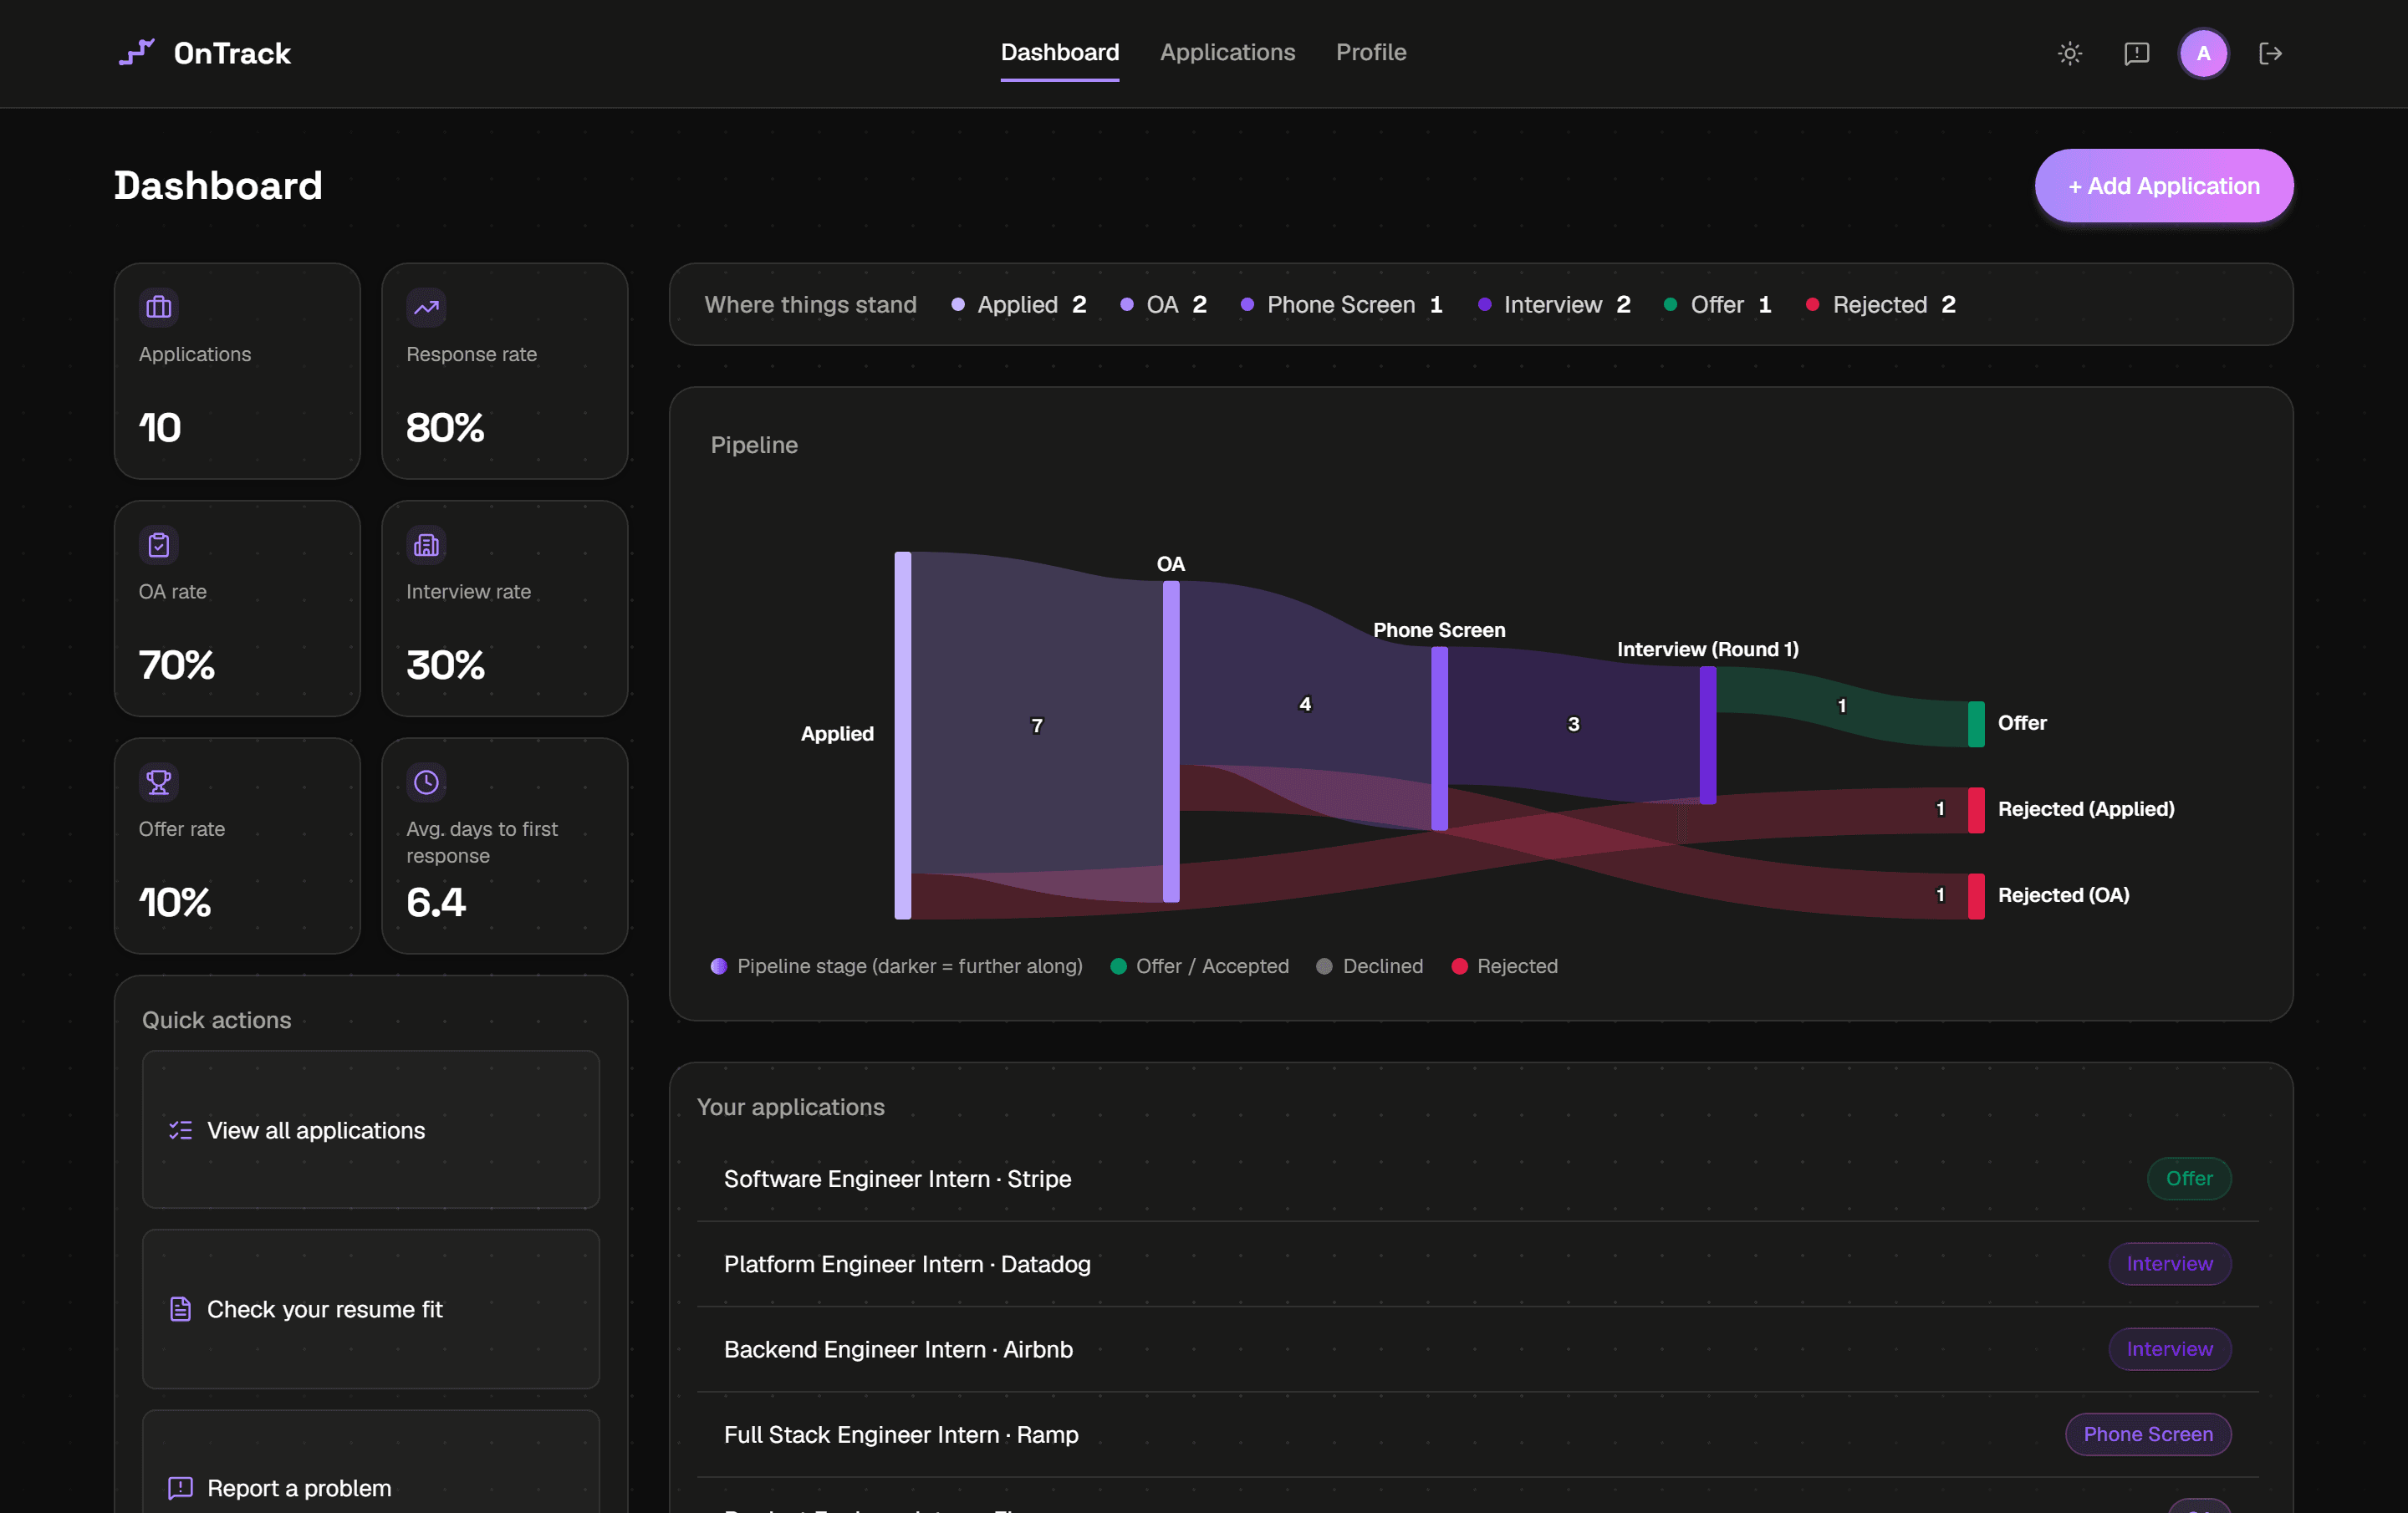
Task: Click the Avg. days clock icon
Action: [426, 782]
